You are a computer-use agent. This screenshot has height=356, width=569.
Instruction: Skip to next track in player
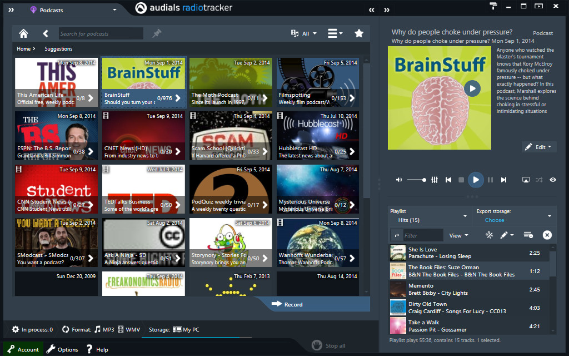click(x=503, y=180)
